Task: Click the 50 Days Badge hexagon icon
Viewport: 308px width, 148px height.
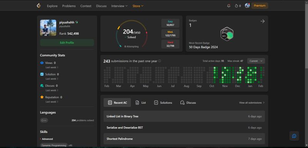Action: [x=227, y=34]
